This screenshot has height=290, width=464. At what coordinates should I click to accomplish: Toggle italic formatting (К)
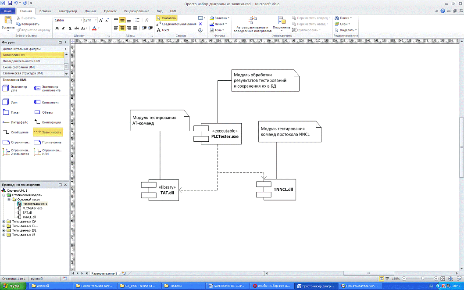click(64, 28)
